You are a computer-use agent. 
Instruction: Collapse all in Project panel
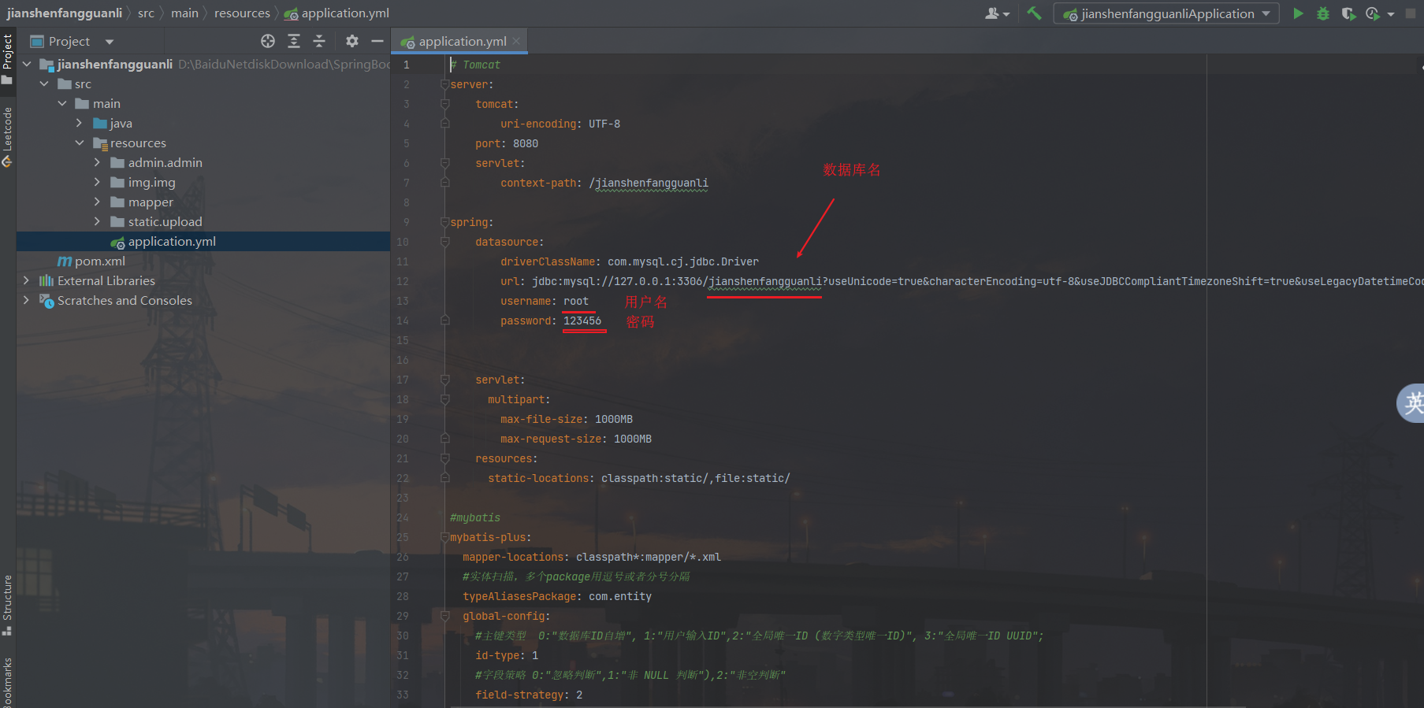pyautogui.click(x=319, y=41)
